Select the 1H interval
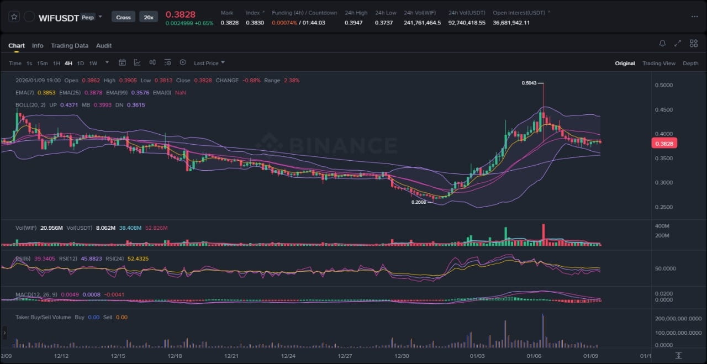Viewport: 707px width, 364px height. (x=56, y=63)
